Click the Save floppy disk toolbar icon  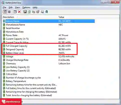[25, 12]
